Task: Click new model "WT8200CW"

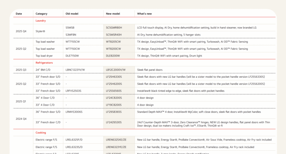Action: [114, 49]
